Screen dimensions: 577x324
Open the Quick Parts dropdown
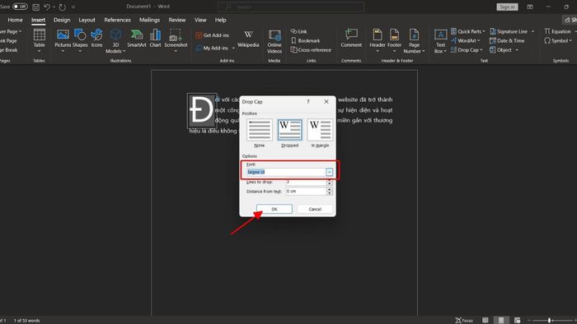click(467, 31)
